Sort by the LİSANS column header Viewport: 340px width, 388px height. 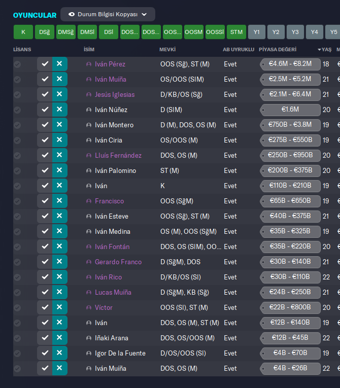(x=22, y=50)
